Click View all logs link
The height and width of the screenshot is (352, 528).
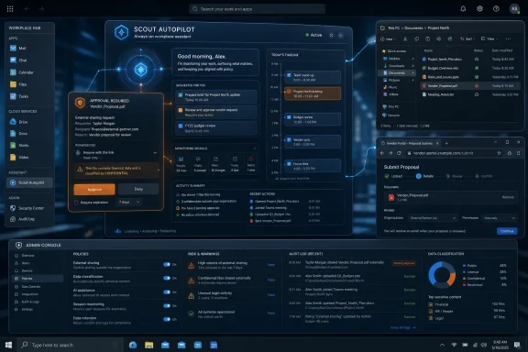[x=402, y=328]
